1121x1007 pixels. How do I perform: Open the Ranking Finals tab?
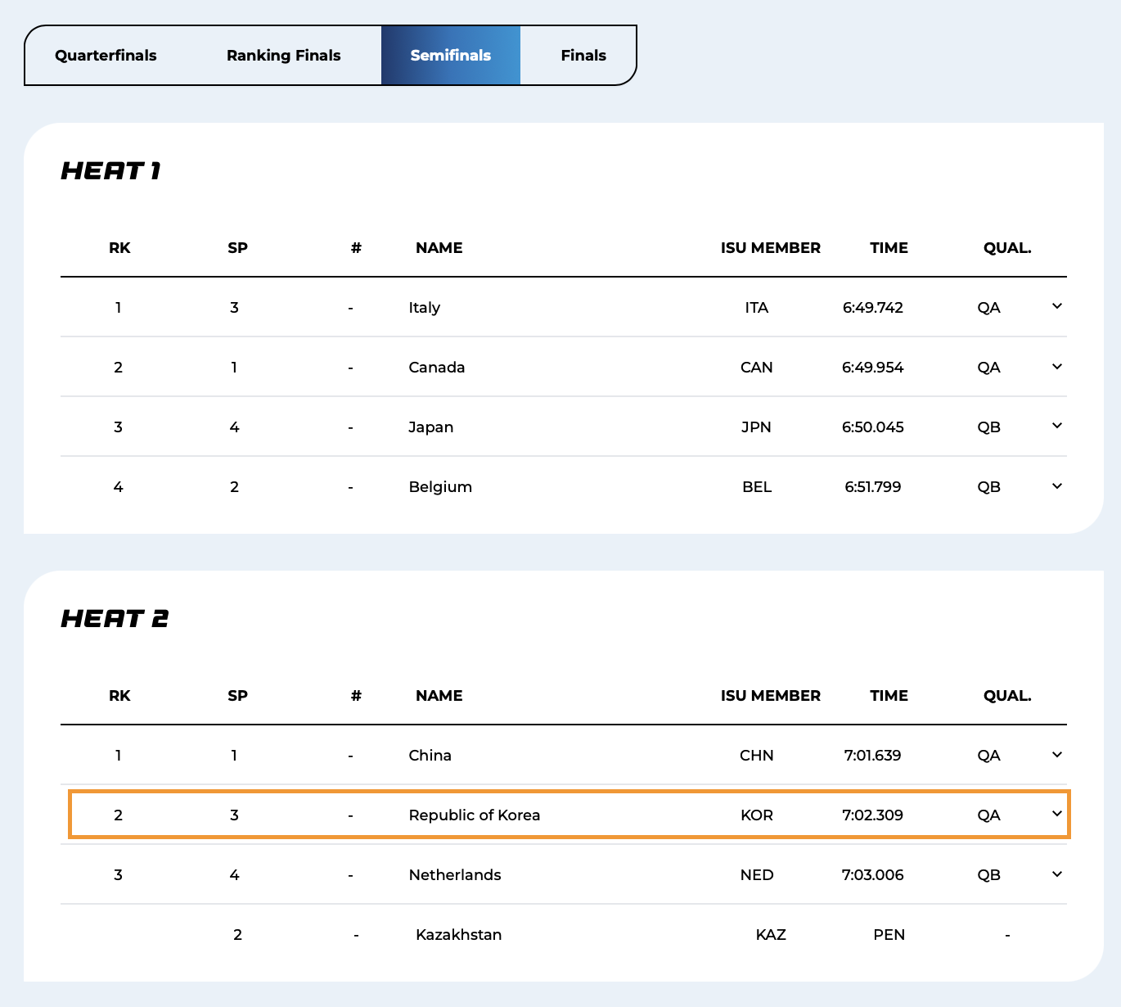tap(283, 56)
